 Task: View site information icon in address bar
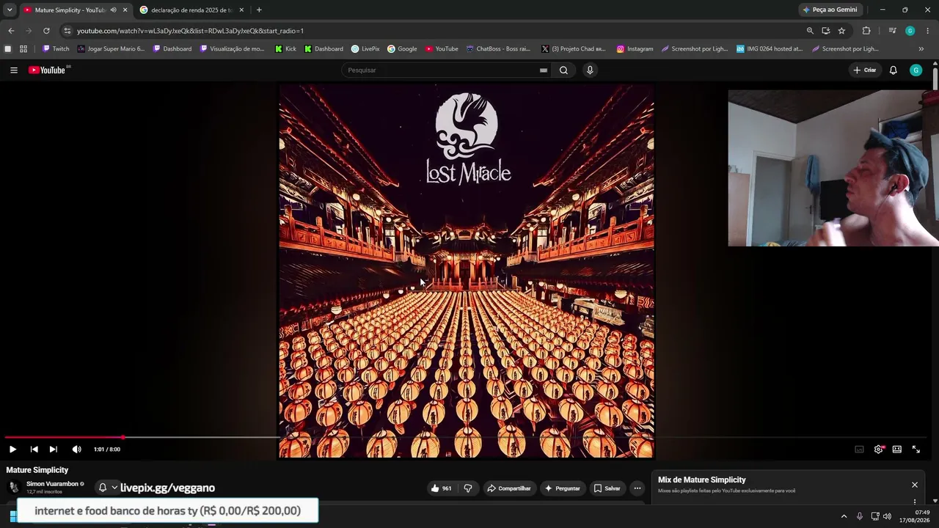(x=67, y=31)
